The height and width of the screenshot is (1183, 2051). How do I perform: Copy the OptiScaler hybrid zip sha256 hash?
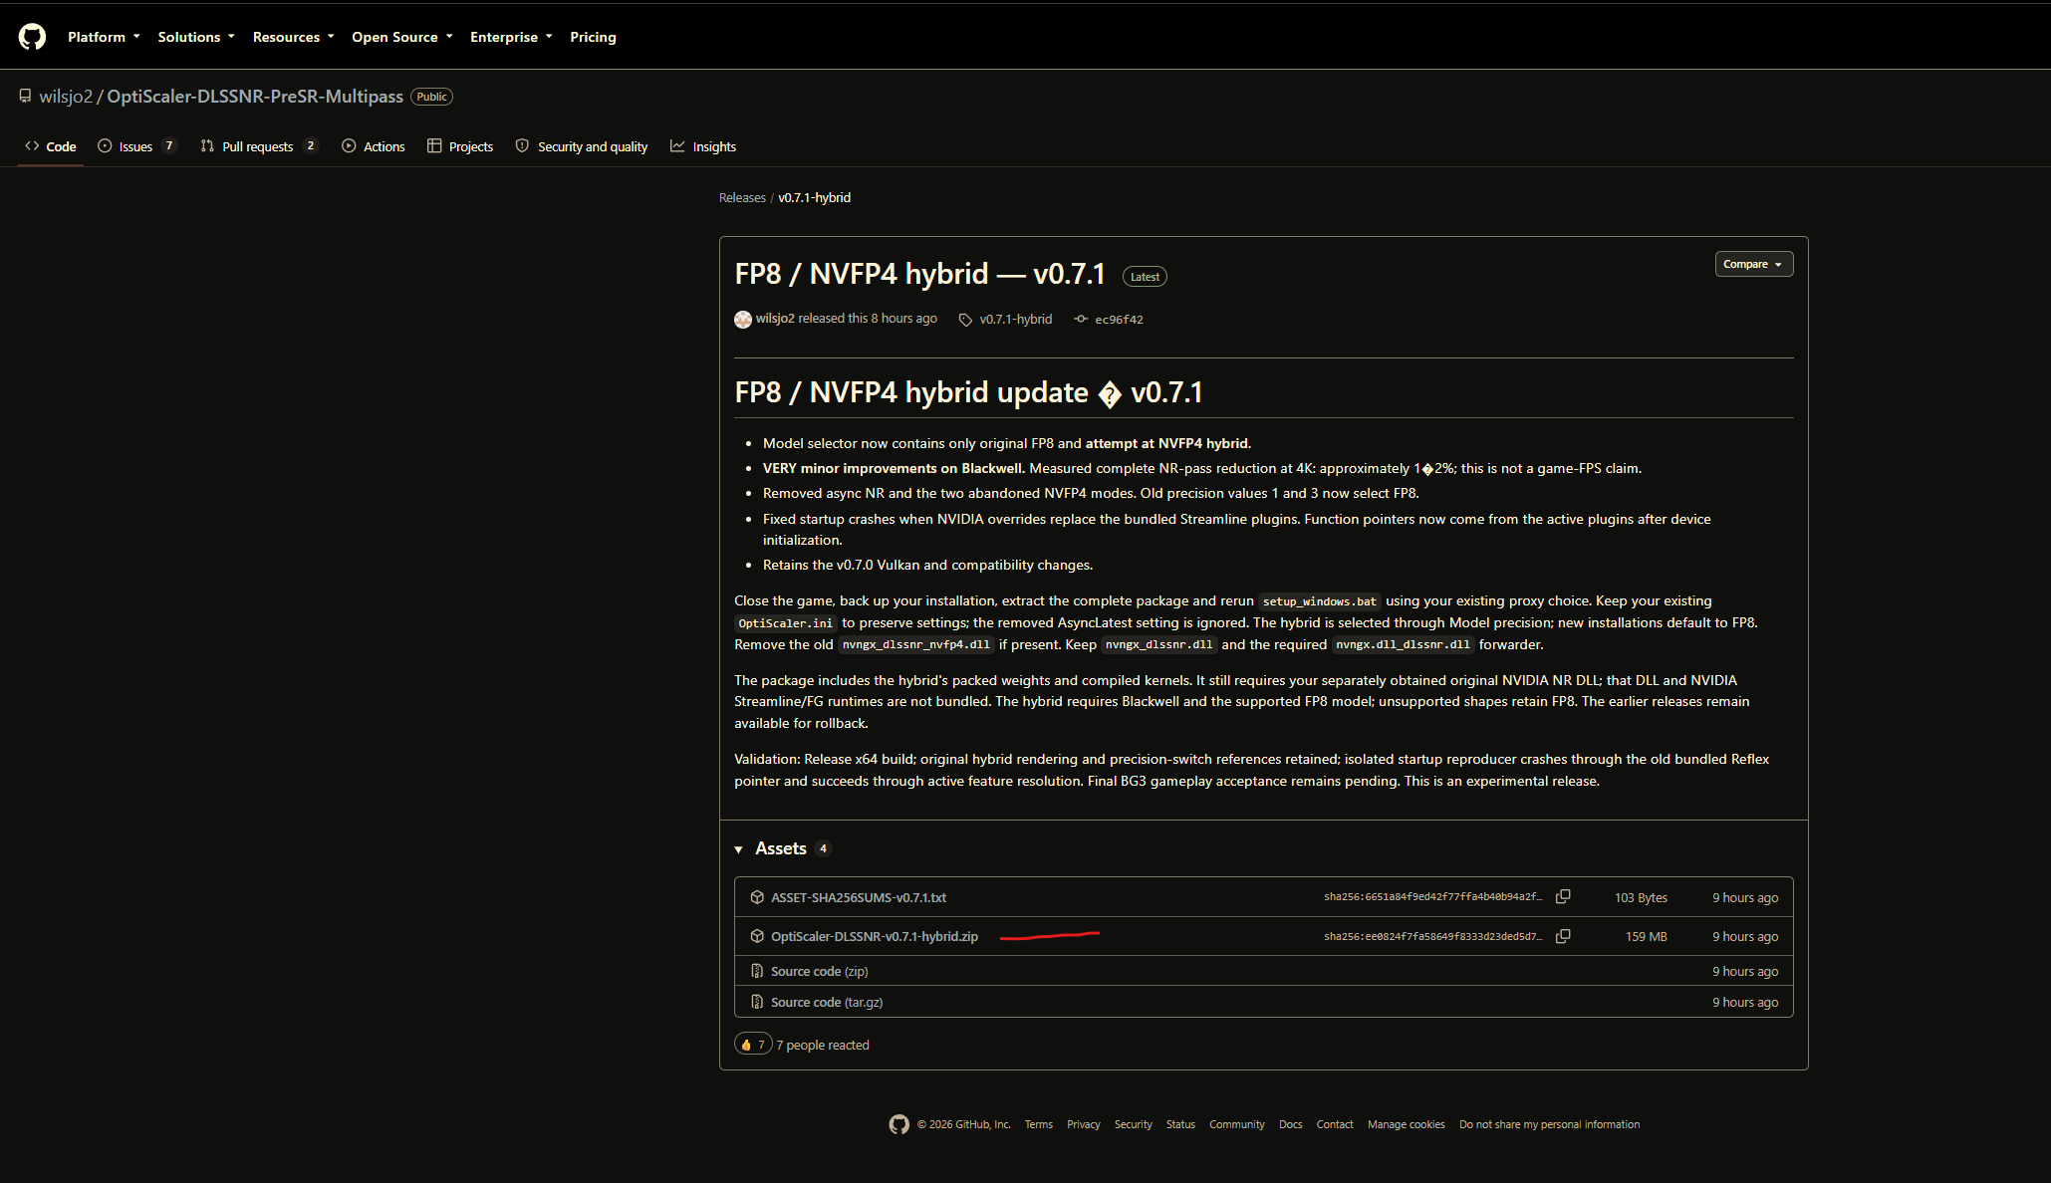pyautogui.click(x=1563, y=936)
